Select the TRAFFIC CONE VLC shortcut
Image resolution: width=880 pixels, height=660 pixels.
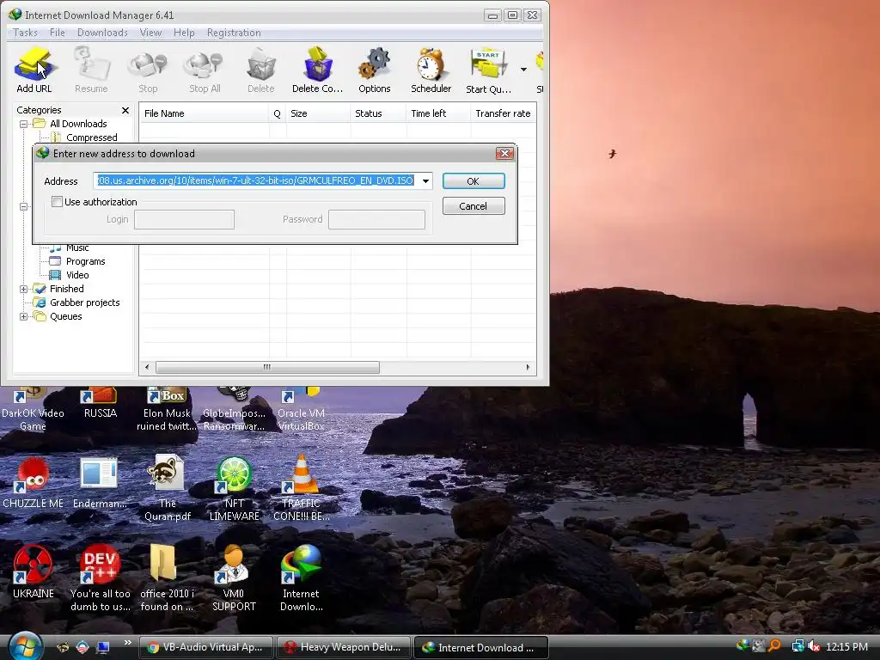302,488
